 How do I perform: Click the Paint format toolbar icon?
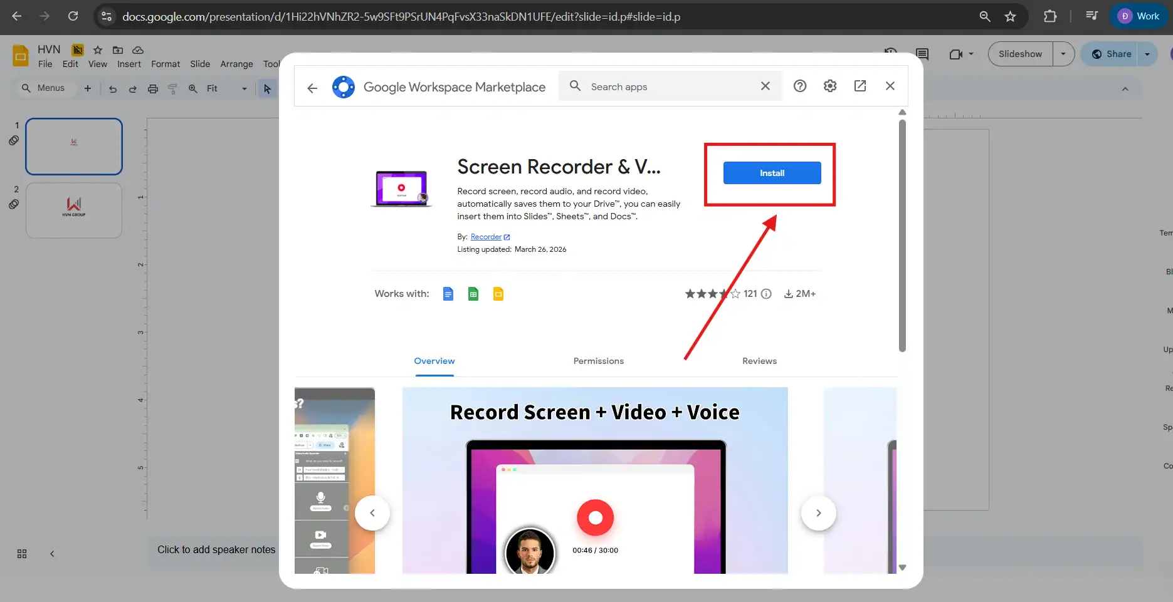[x=173, y=89]
